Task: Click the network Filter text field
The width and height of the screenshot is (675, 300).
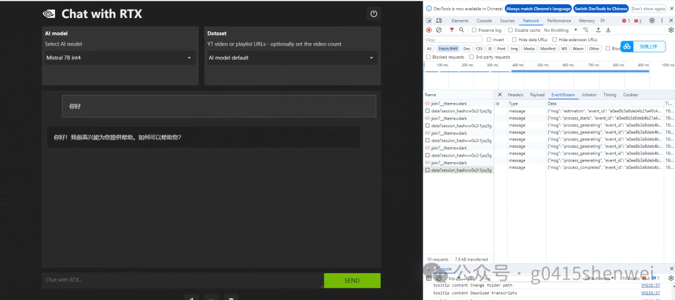Action: tap(453, 39)
